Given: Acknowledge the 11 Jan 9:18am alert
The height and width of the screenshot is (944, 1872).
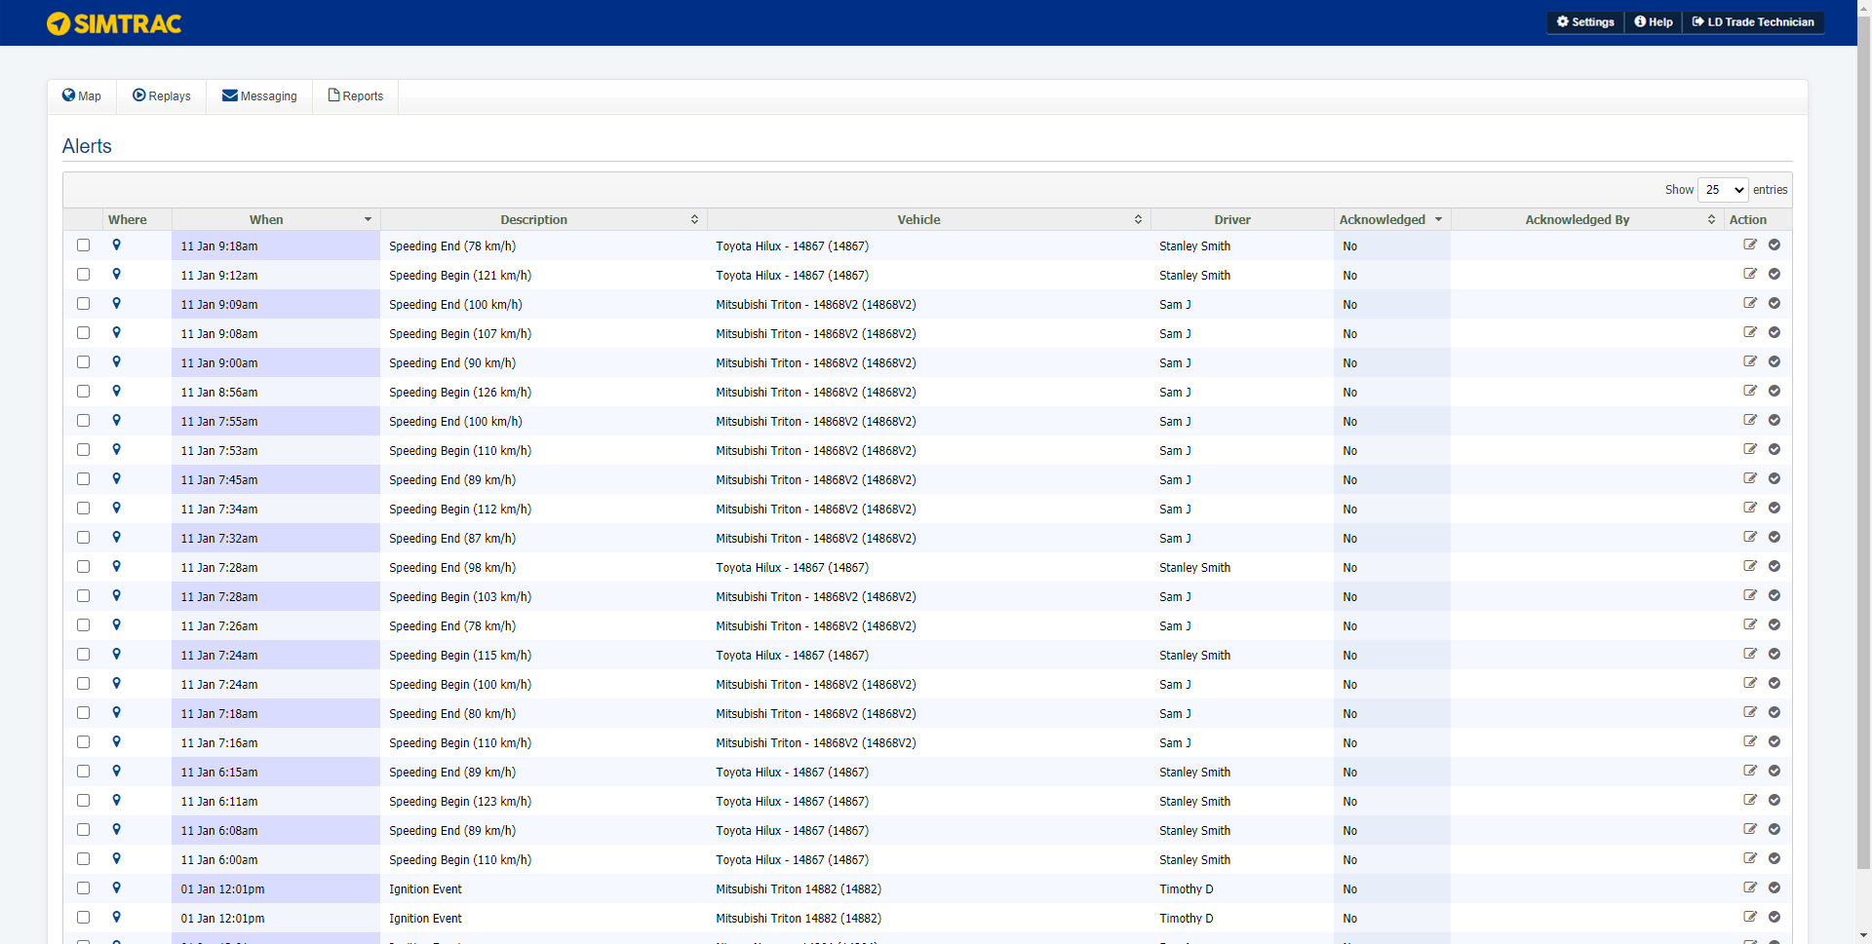Looking at the screenshot, I should coord(1774,245).
